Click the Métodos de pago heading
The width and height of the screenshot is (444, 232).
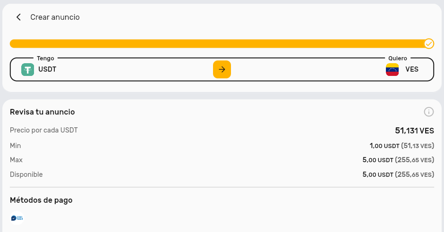41,200
